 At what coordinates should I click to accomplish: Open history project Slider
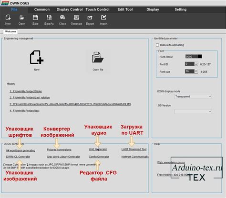point(26,91)
